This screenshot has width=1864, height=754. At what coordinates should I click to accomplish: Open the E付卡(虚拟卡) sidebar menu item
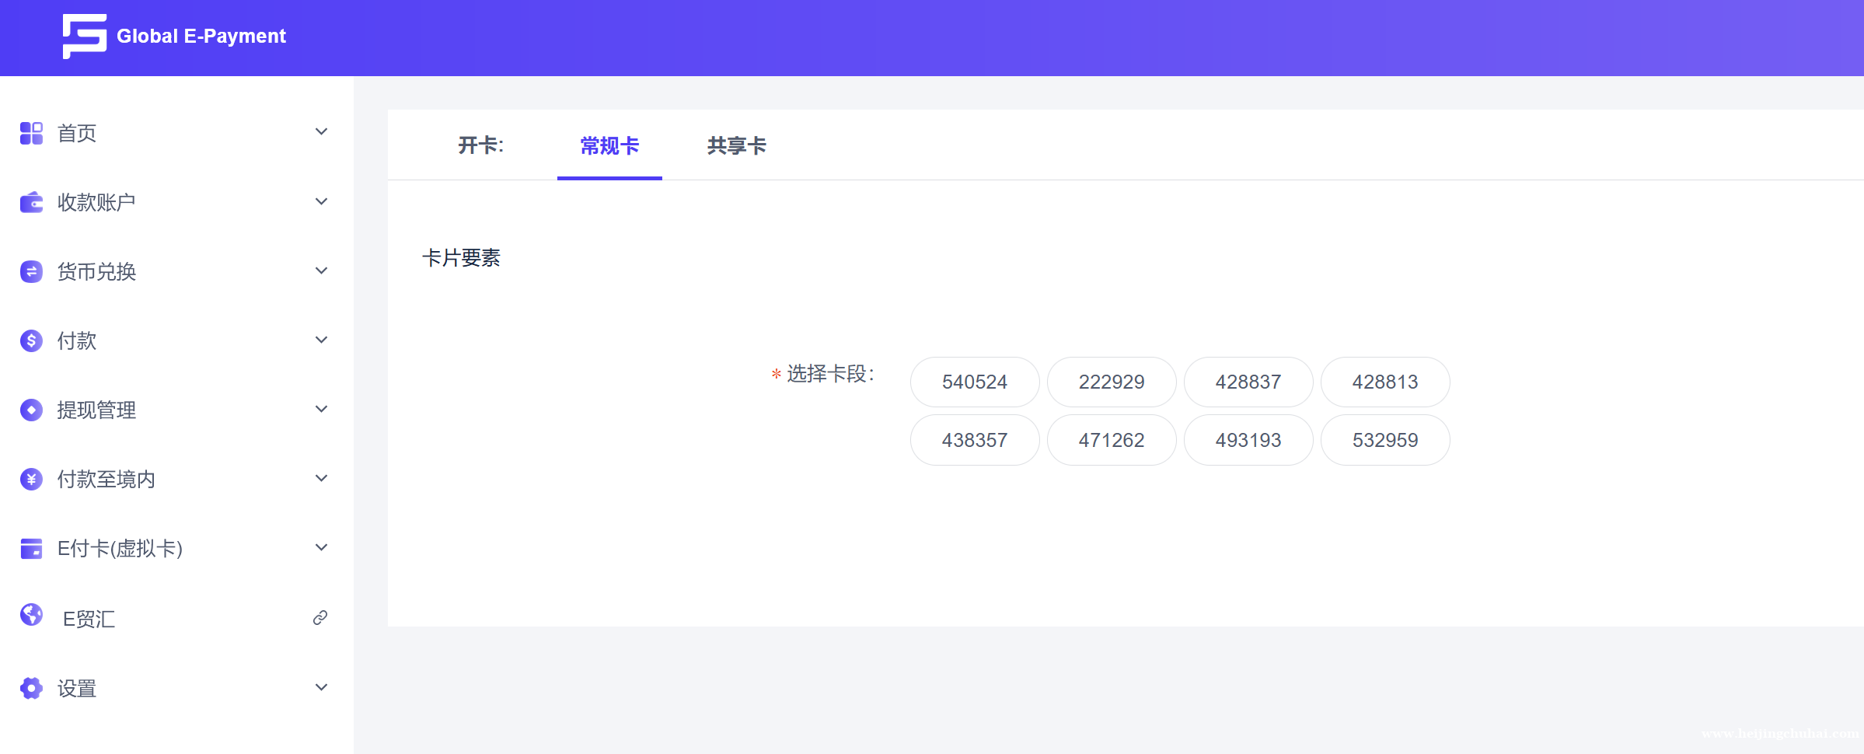click(176, 549)
